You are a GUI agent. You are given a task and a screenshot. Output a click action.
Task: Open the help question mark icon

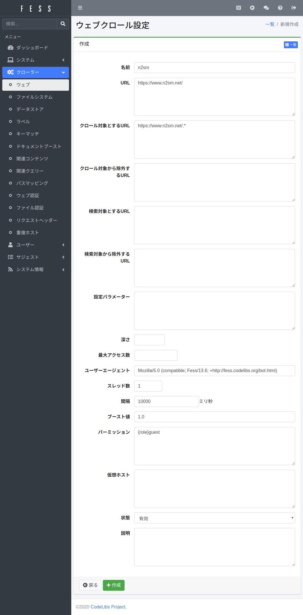tap(280, 8)
